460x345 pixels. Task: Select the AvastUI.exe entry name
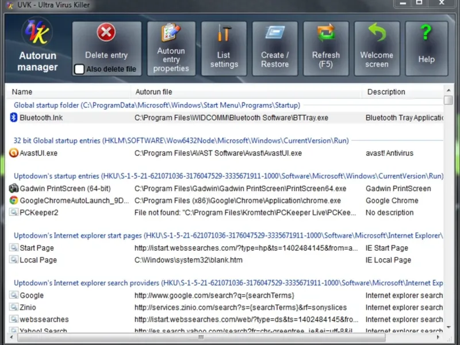(x=39, y=153)
